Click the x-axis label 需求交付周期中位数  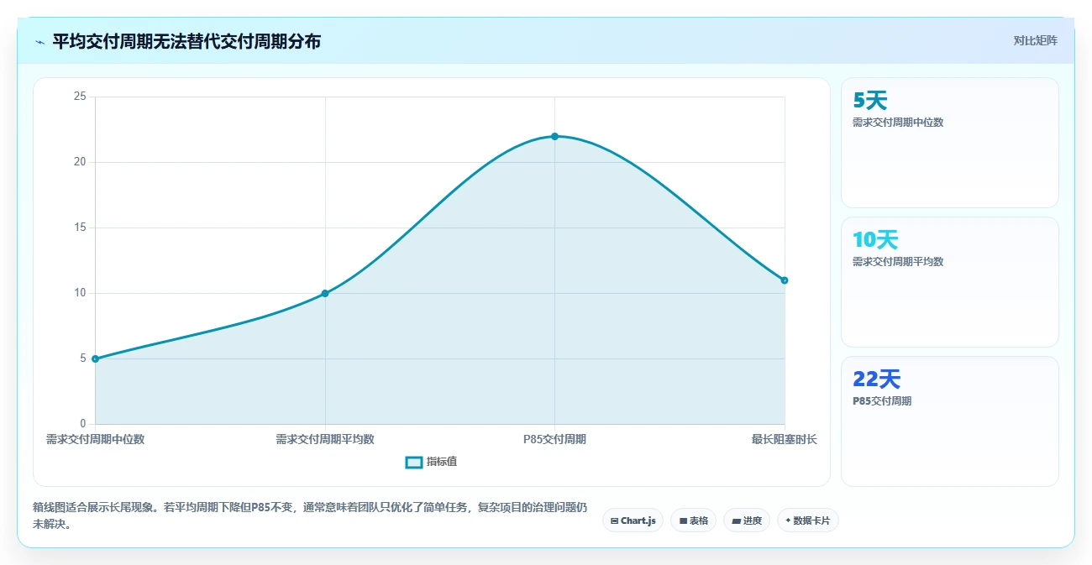tap(95, 439)
